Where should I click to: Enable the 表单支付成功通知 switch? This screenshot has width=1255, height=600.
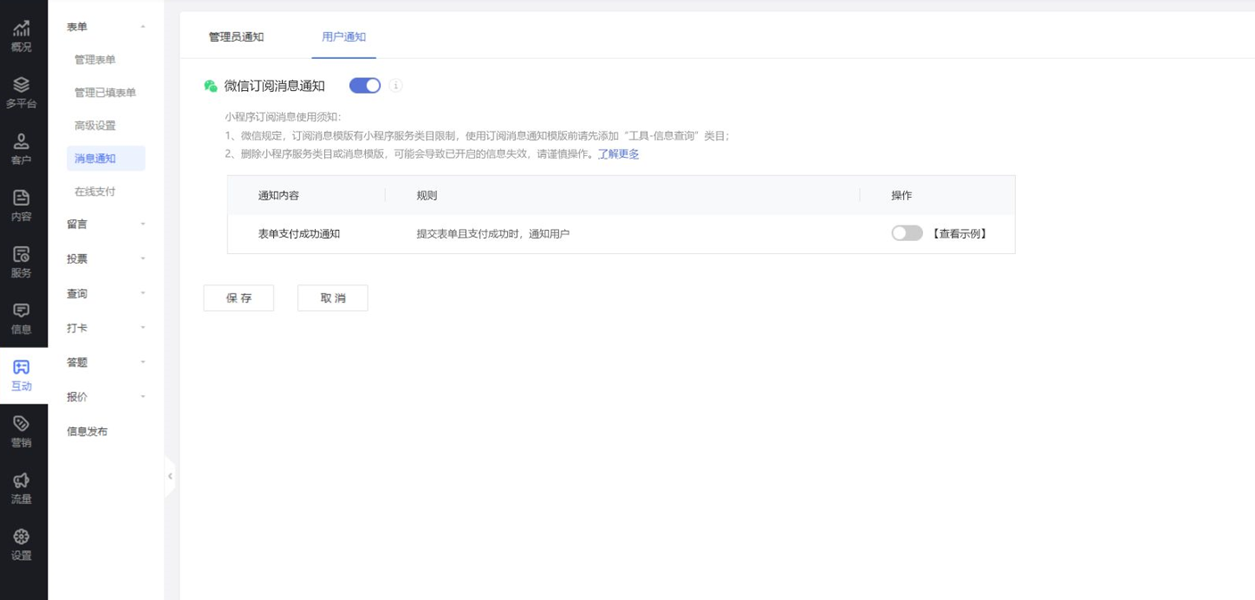point(906,234)
